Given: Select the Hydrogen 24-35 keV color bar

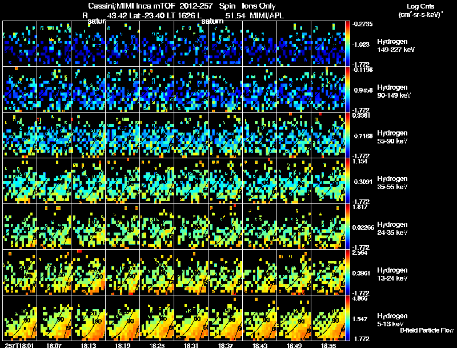Looking at the screenshot, I should tap(347, 226).
